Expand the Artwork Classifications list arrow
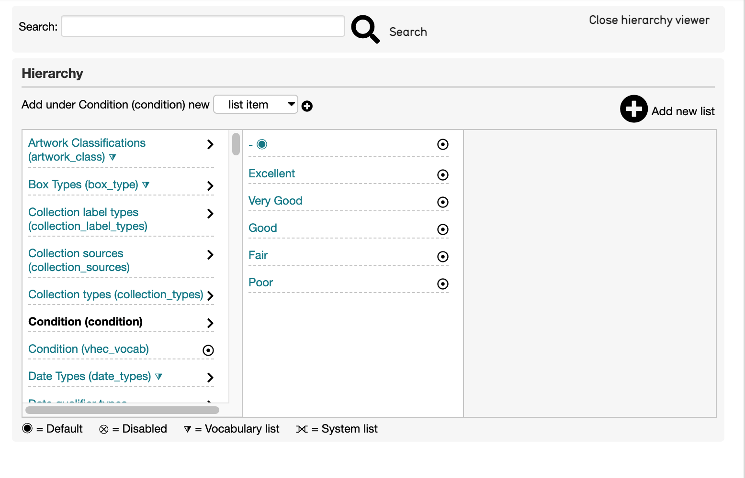 210,144
